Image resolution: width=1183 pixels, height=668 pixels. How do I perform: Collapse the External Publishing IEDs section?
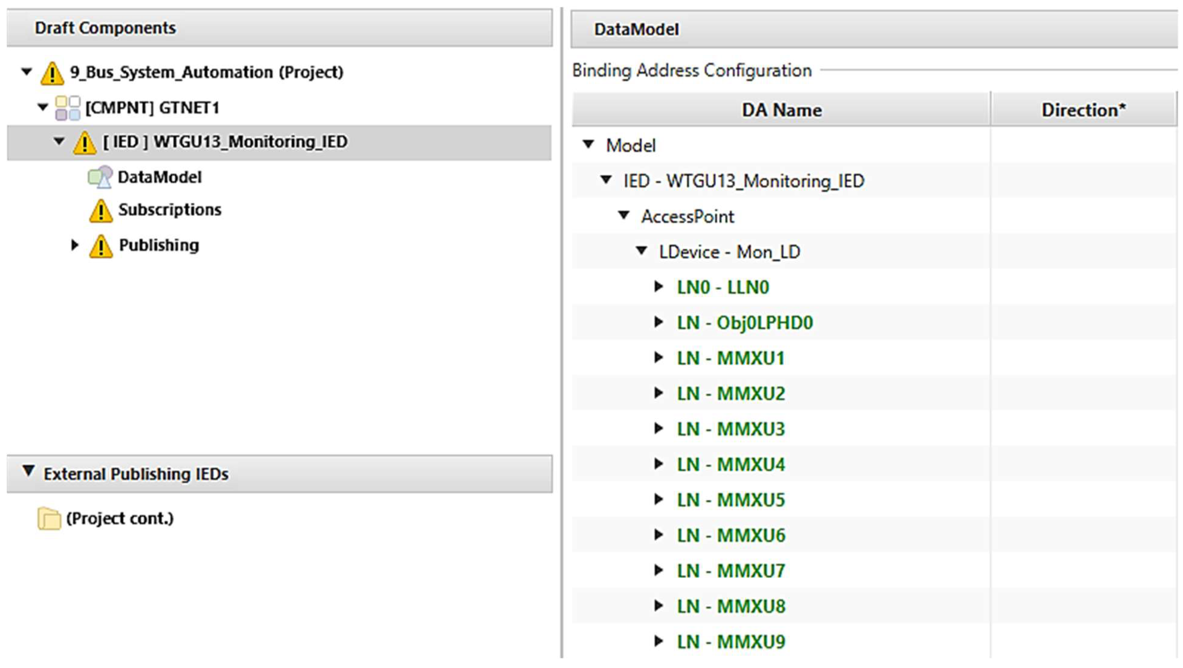point(28,471)
